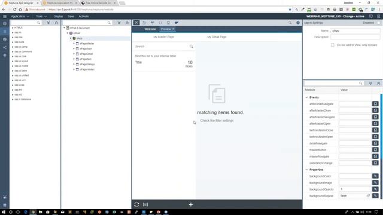
Task: Expand the oPageMaster tree node
Action: click(x=74, y=44)
